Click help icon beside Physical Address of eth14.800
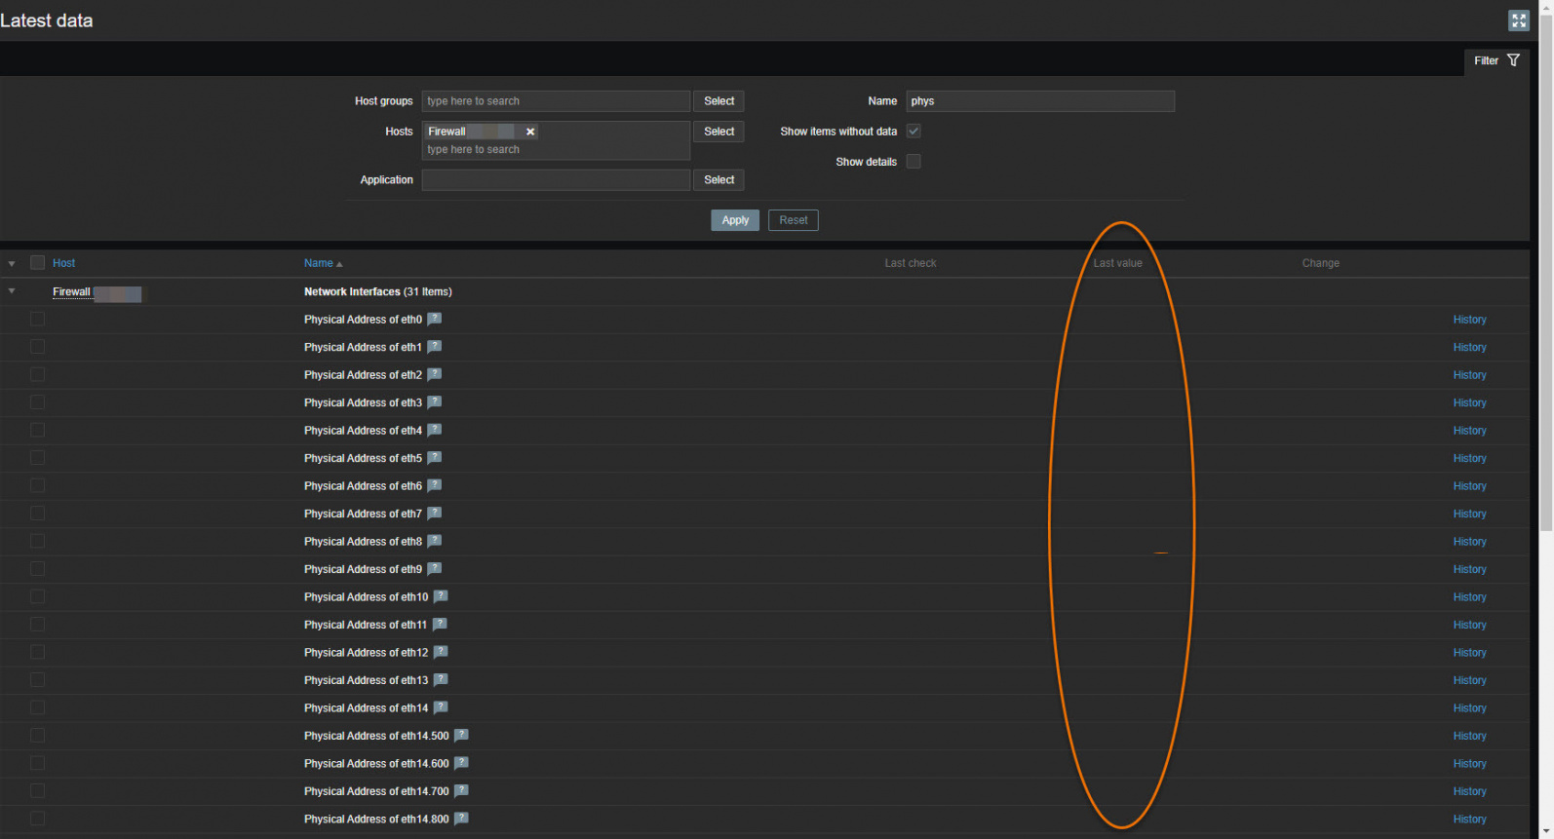1554x839 pixels. coord(461,819)
